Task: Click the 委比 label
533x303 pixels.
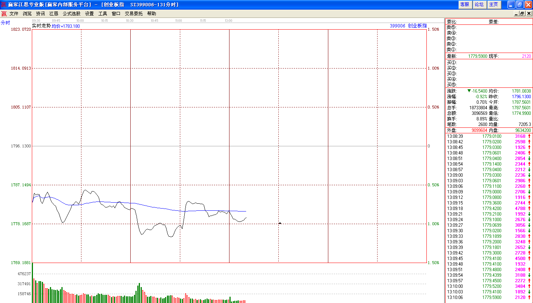Action: 452,22
